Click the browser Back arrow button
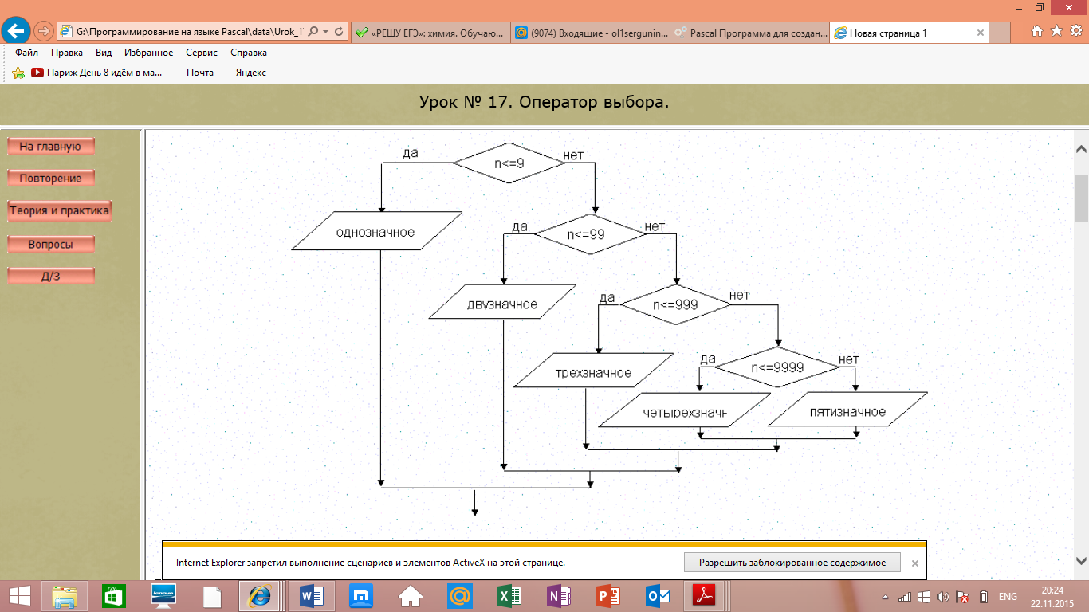 (x=16, y=31)
